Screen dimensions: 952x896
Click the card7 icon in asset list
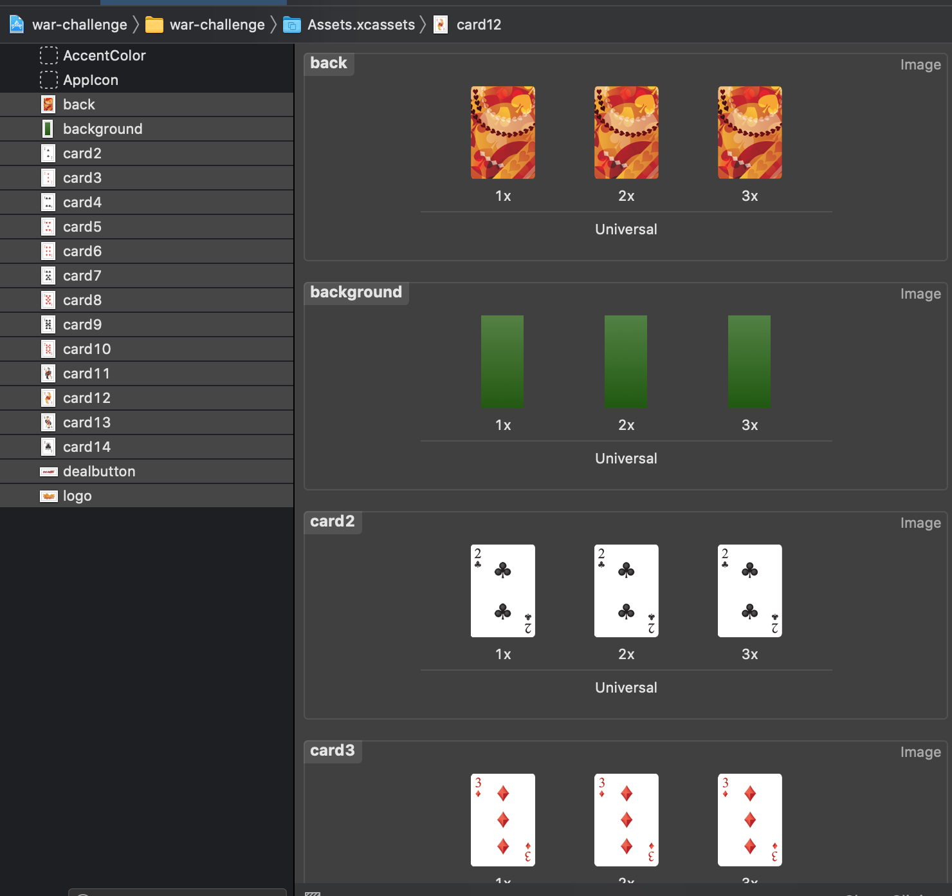(x=48, y=275)
